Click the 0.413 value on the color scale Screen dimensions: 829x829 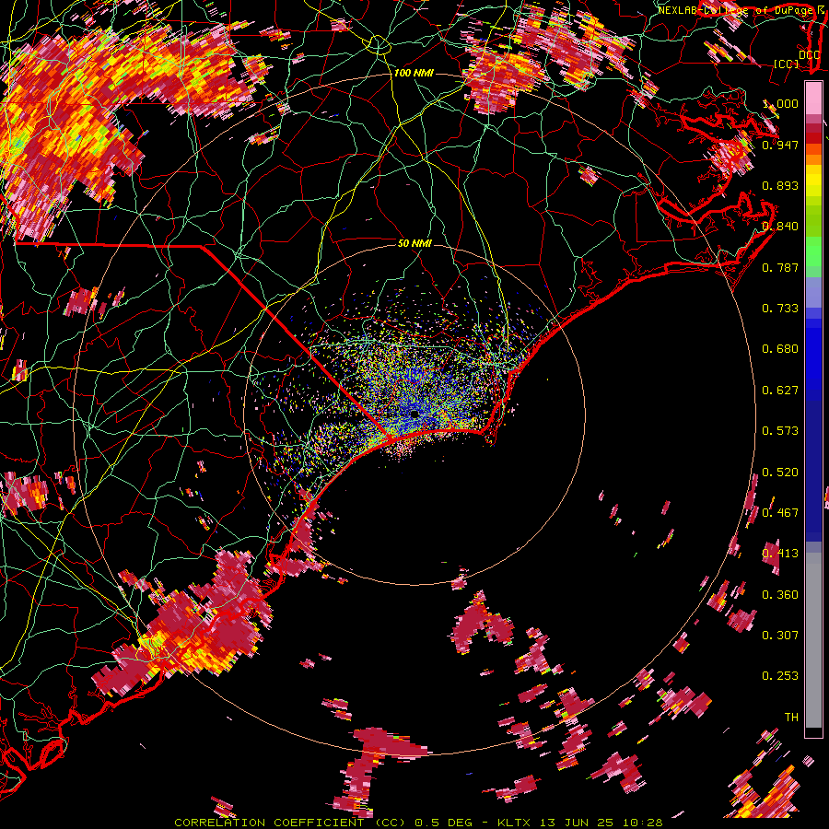coord(780,554)
